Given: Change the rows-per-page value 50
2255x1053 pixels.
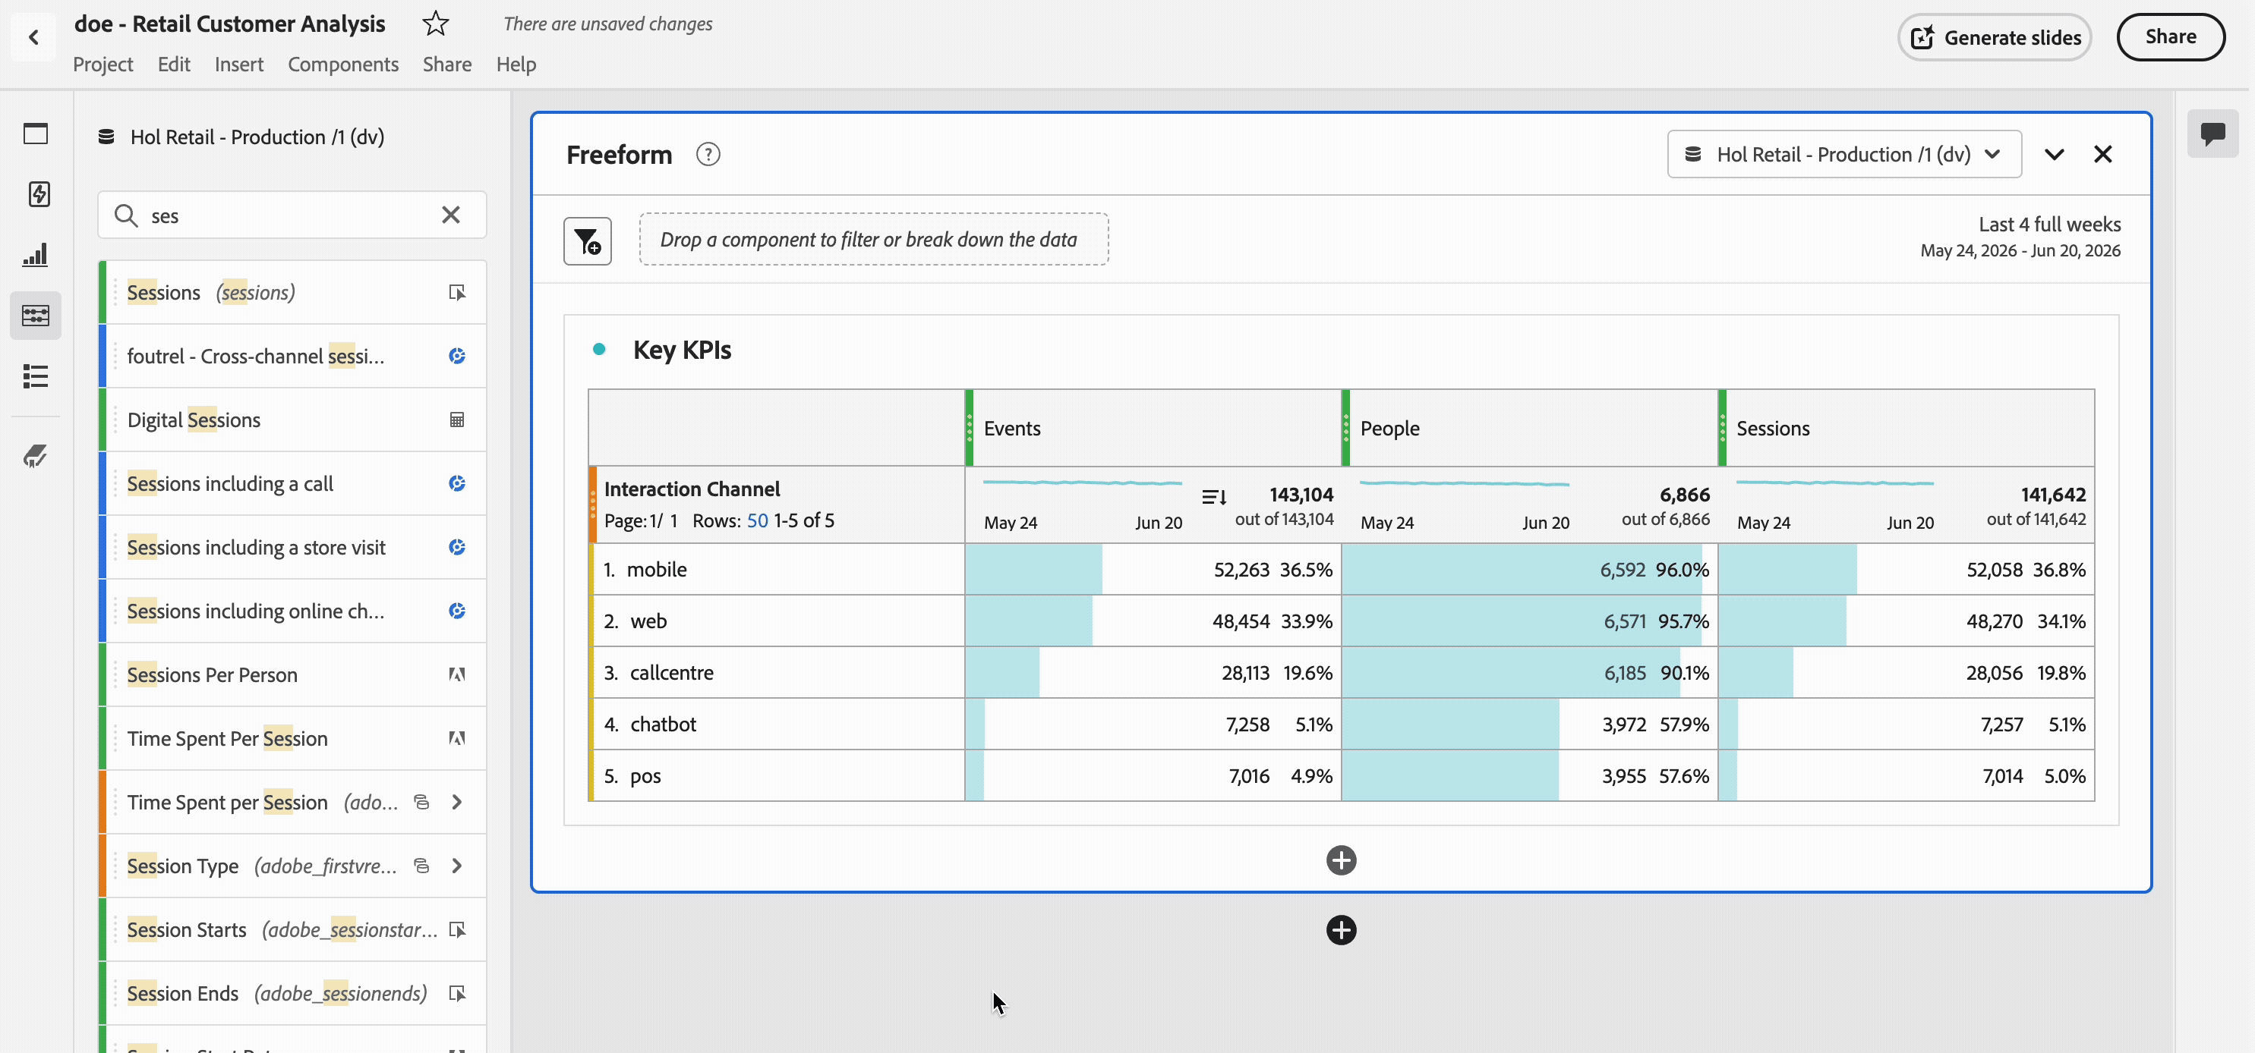Looking at the screenshot, I should (x=757, y=520).
